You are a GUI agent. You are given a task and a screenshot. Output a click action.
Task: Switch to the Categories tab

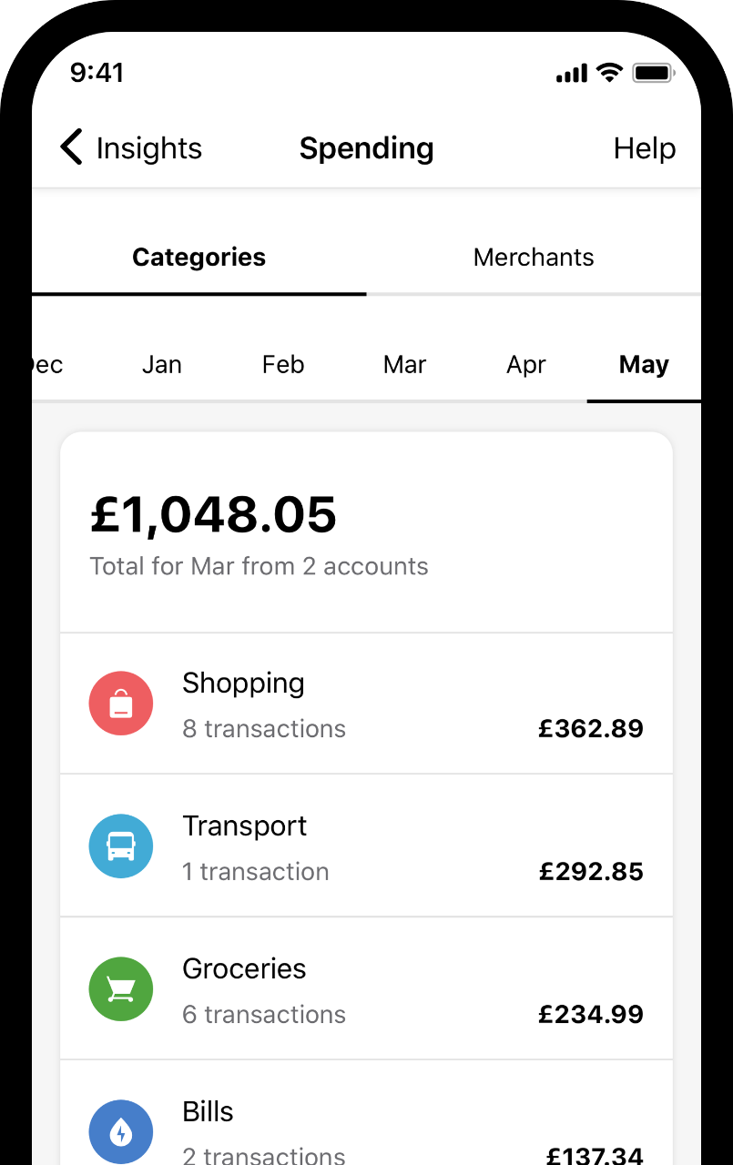199,258
